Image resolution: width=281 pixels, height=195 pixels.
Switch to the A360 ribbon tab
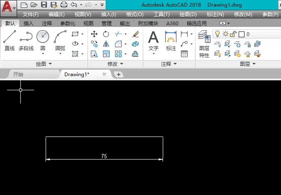click(172, 24)
